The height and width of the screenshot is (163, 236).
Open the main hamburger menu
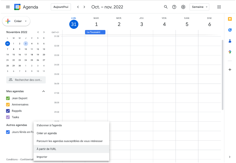point(8,7)
